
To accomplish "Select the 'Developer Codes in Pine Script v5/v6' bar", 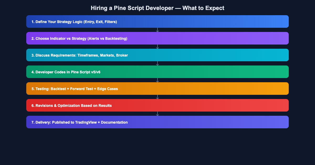I will tap(157, 72).
